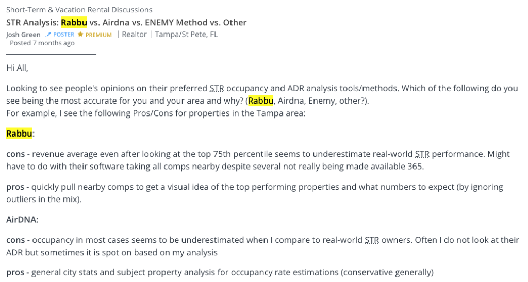Open Josh Green's profile
Image resolution: width=528 pixels, height=282 pixels.
pyautogui.click(x=23, y=35)
